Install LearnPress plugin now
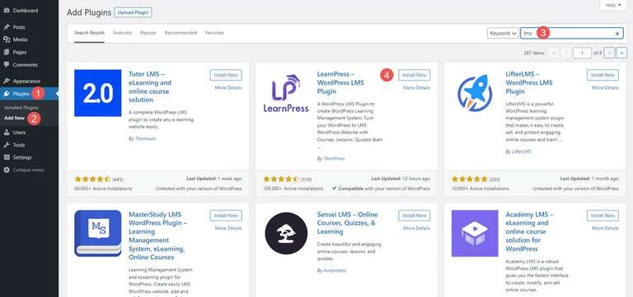The width and height of the screenshot is (633, 297). (x=415, y=75)
